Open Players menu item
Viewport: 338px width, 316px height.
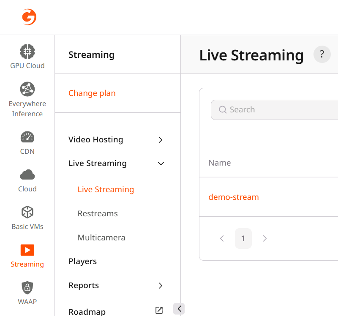(82, 262)
